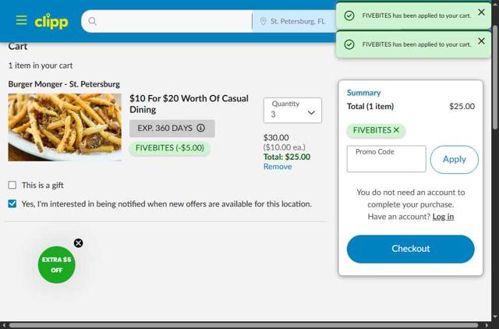This screenshot has width=499, height=329.
Task: Check the 'This is a gift' checkbox
Action: [12, 185]
